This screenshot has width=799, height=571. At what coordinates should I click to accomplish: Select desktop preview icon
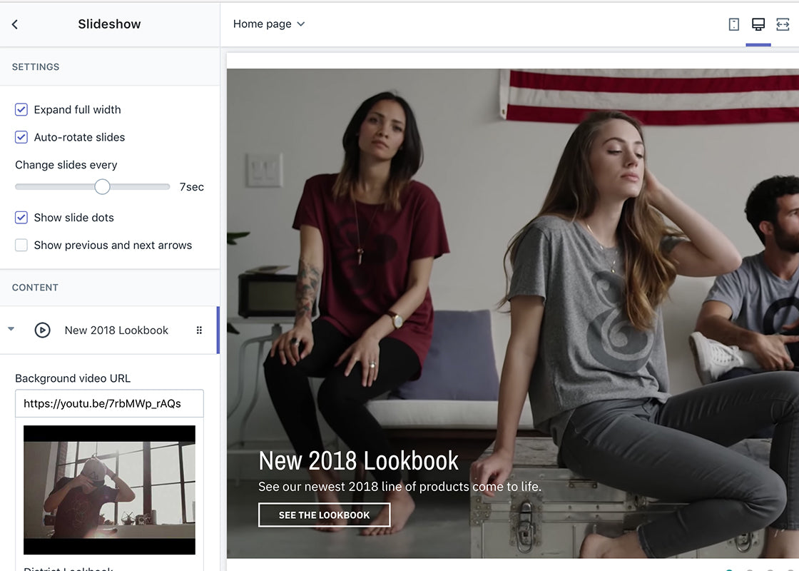tap(758, 24)
